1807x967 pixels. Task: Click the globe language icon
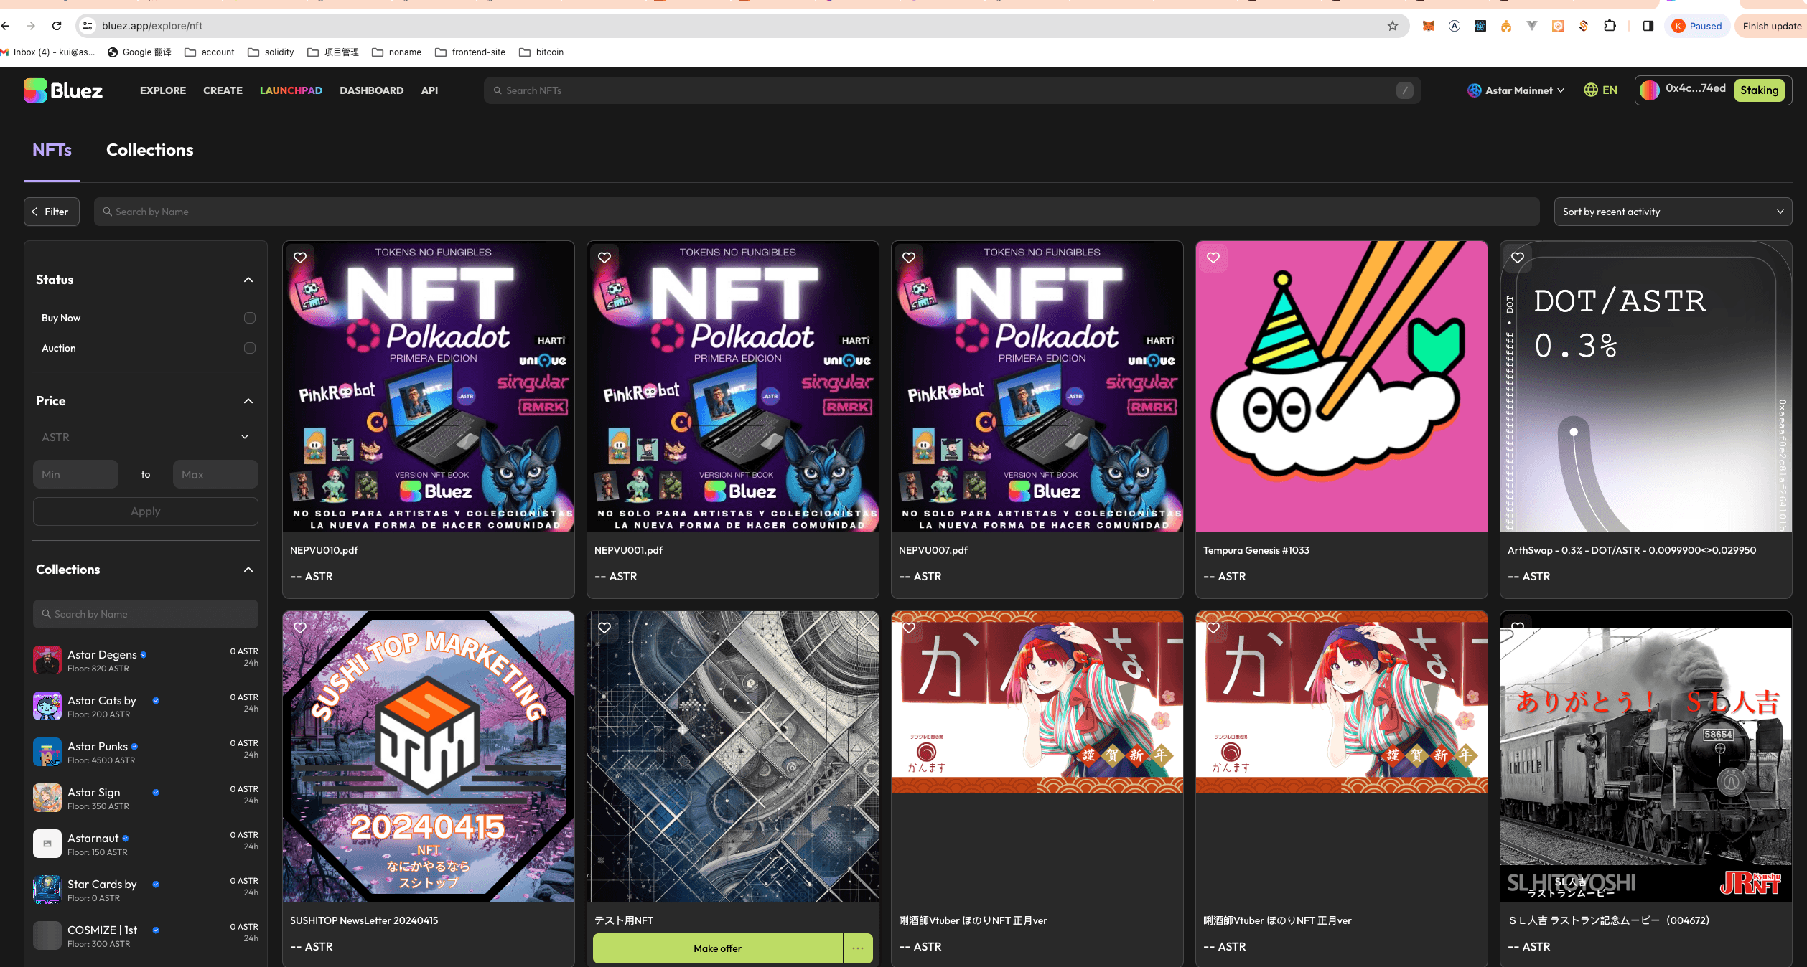pos(1591,90)
